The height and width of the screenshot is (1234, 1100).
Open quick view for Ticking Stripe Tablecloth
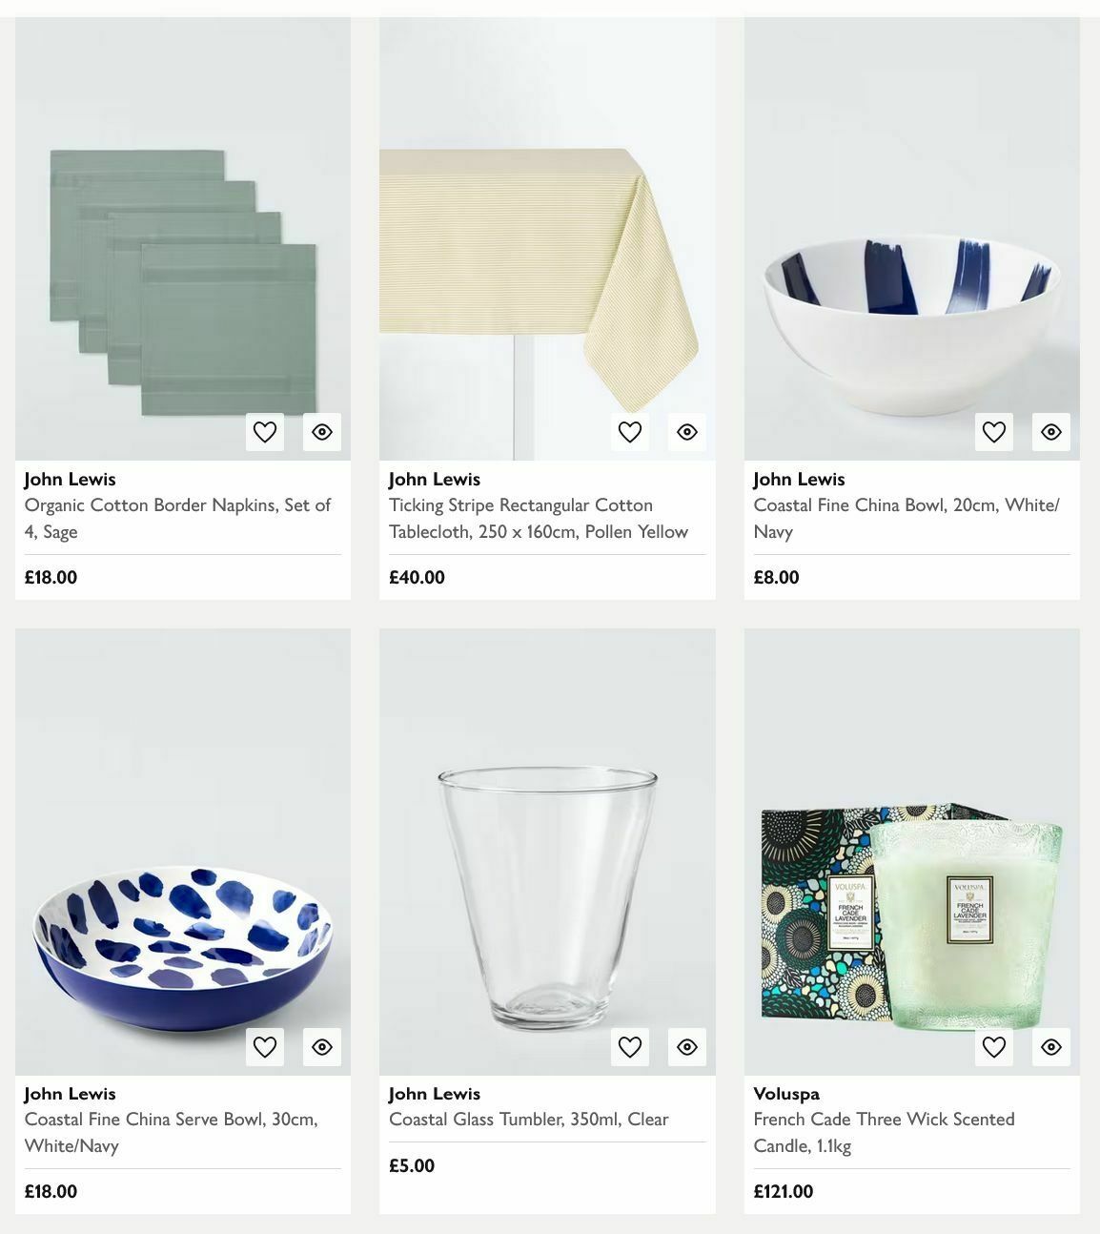click(x=686, y=432)
